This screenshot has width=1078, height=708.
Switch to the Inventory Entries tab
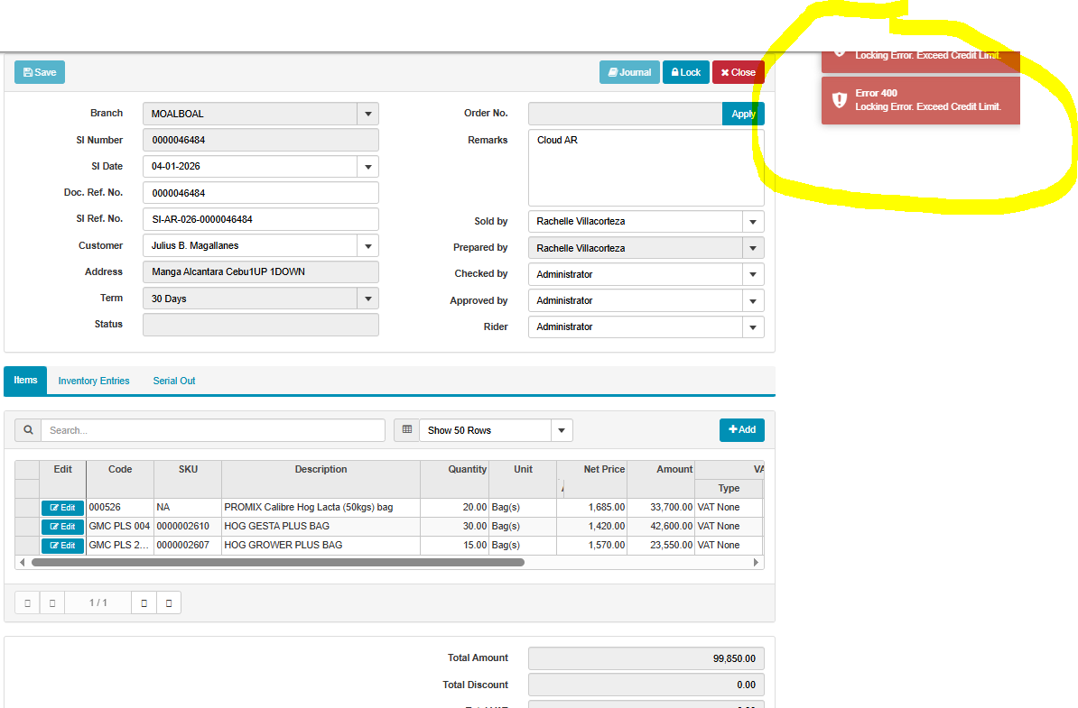(94, 381)
